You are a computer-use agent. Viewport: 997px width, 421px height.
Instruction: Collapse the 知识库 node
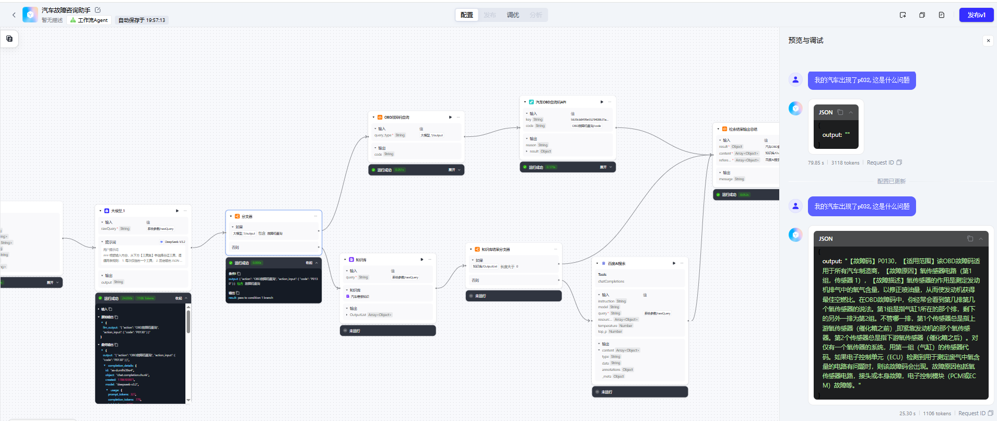pyautogui.click(x=345, y=260)
